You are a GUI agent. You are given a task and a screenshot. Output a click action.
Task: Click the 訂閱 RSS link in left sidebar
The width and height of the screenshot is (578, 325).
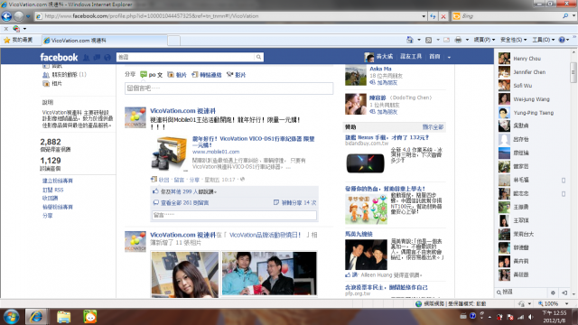(x=52, y=190)
